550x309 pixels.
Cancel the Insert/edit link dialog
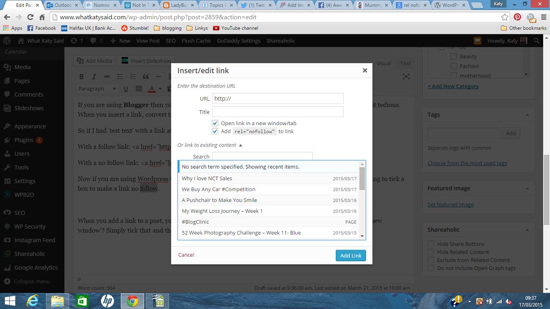tap(186, 255)
